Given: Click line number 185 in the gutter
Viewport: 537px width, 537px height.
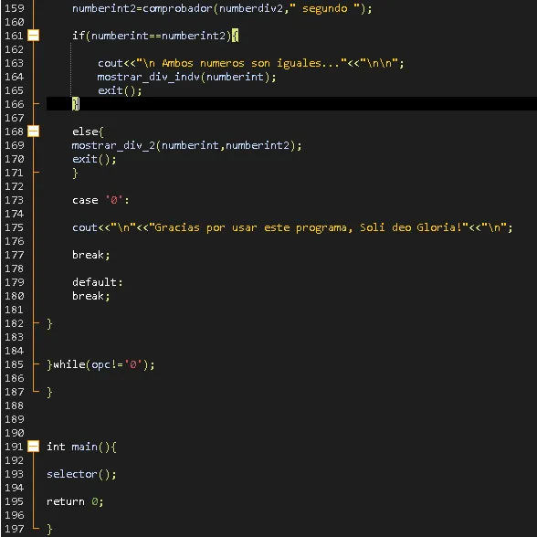Looking at the screenshot, I should pos(15,364).
